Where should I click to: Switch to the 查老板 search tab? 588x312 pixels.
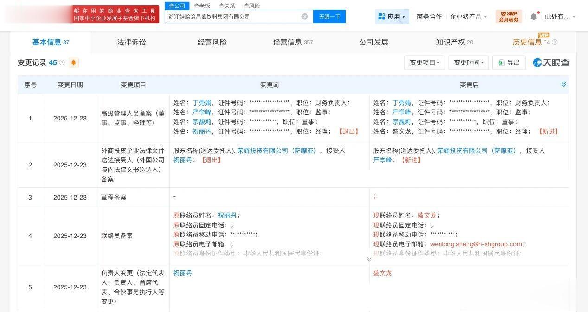(202, 6)
